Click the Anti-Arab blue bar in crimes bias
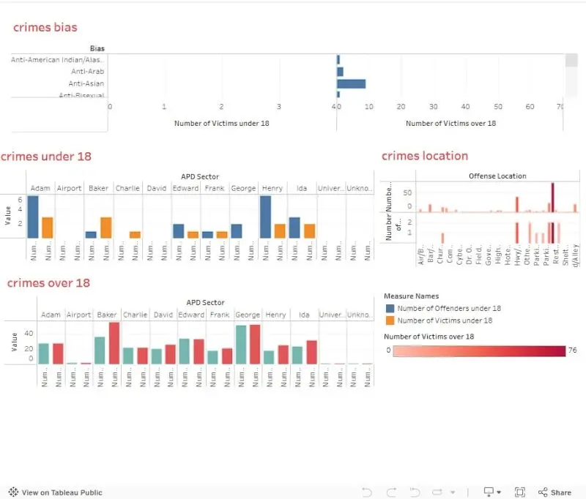The image size is (586, 499). [x=340, y=71]
